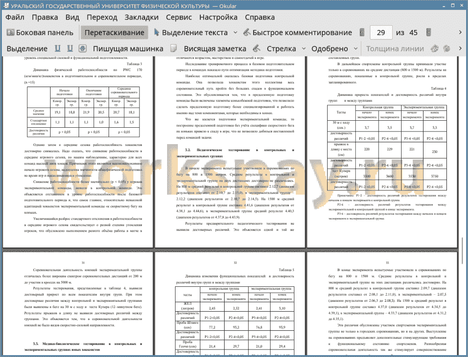
Task: Open the Вид menu
Action: click(x=72, y=17)
